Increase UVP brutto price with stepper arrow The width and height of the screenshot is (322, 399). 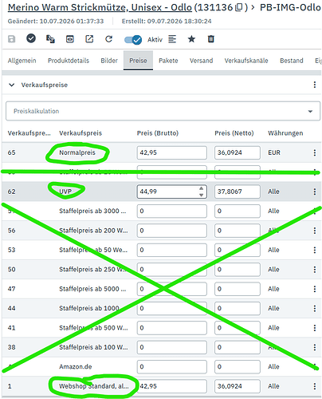(201, 188)
